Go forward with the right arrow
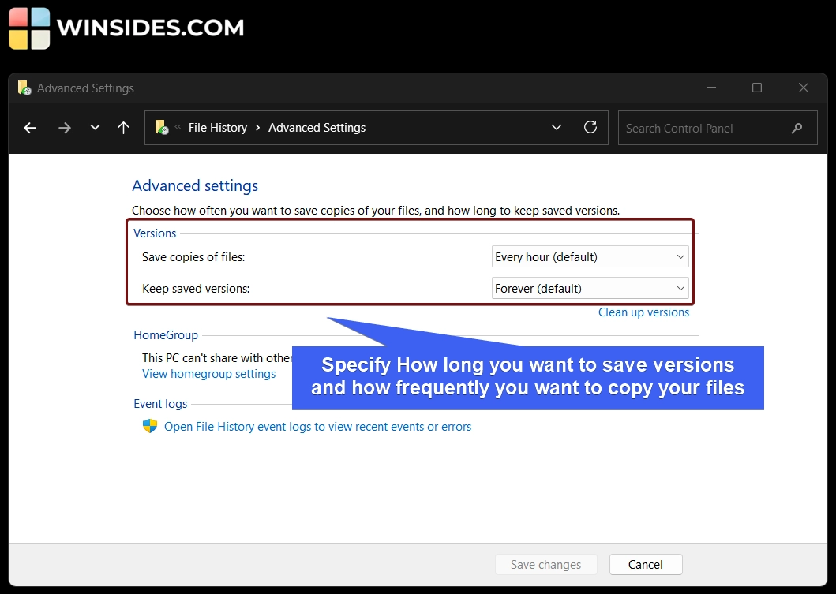836x594 pixels. tap(65, 128)
